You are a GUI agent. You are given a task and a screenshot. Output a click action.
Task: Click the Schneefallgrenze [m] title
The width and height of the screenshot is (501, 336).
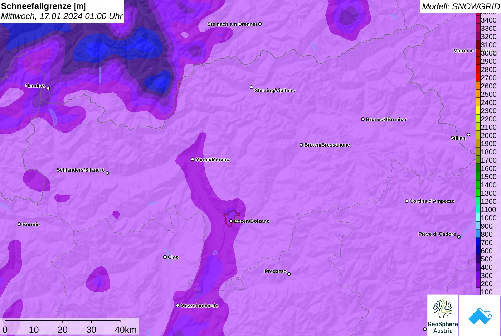pyautogui.click(x=43, y=6)
